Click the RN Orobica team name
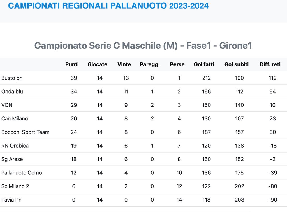 tap(15, 146)
